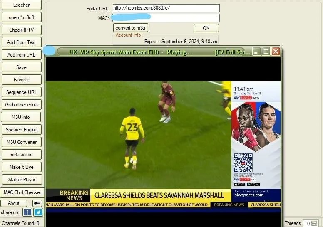The height and width of the screenshot is (227, 323).
Task: Open Shearch Engine
Action: 21,130
